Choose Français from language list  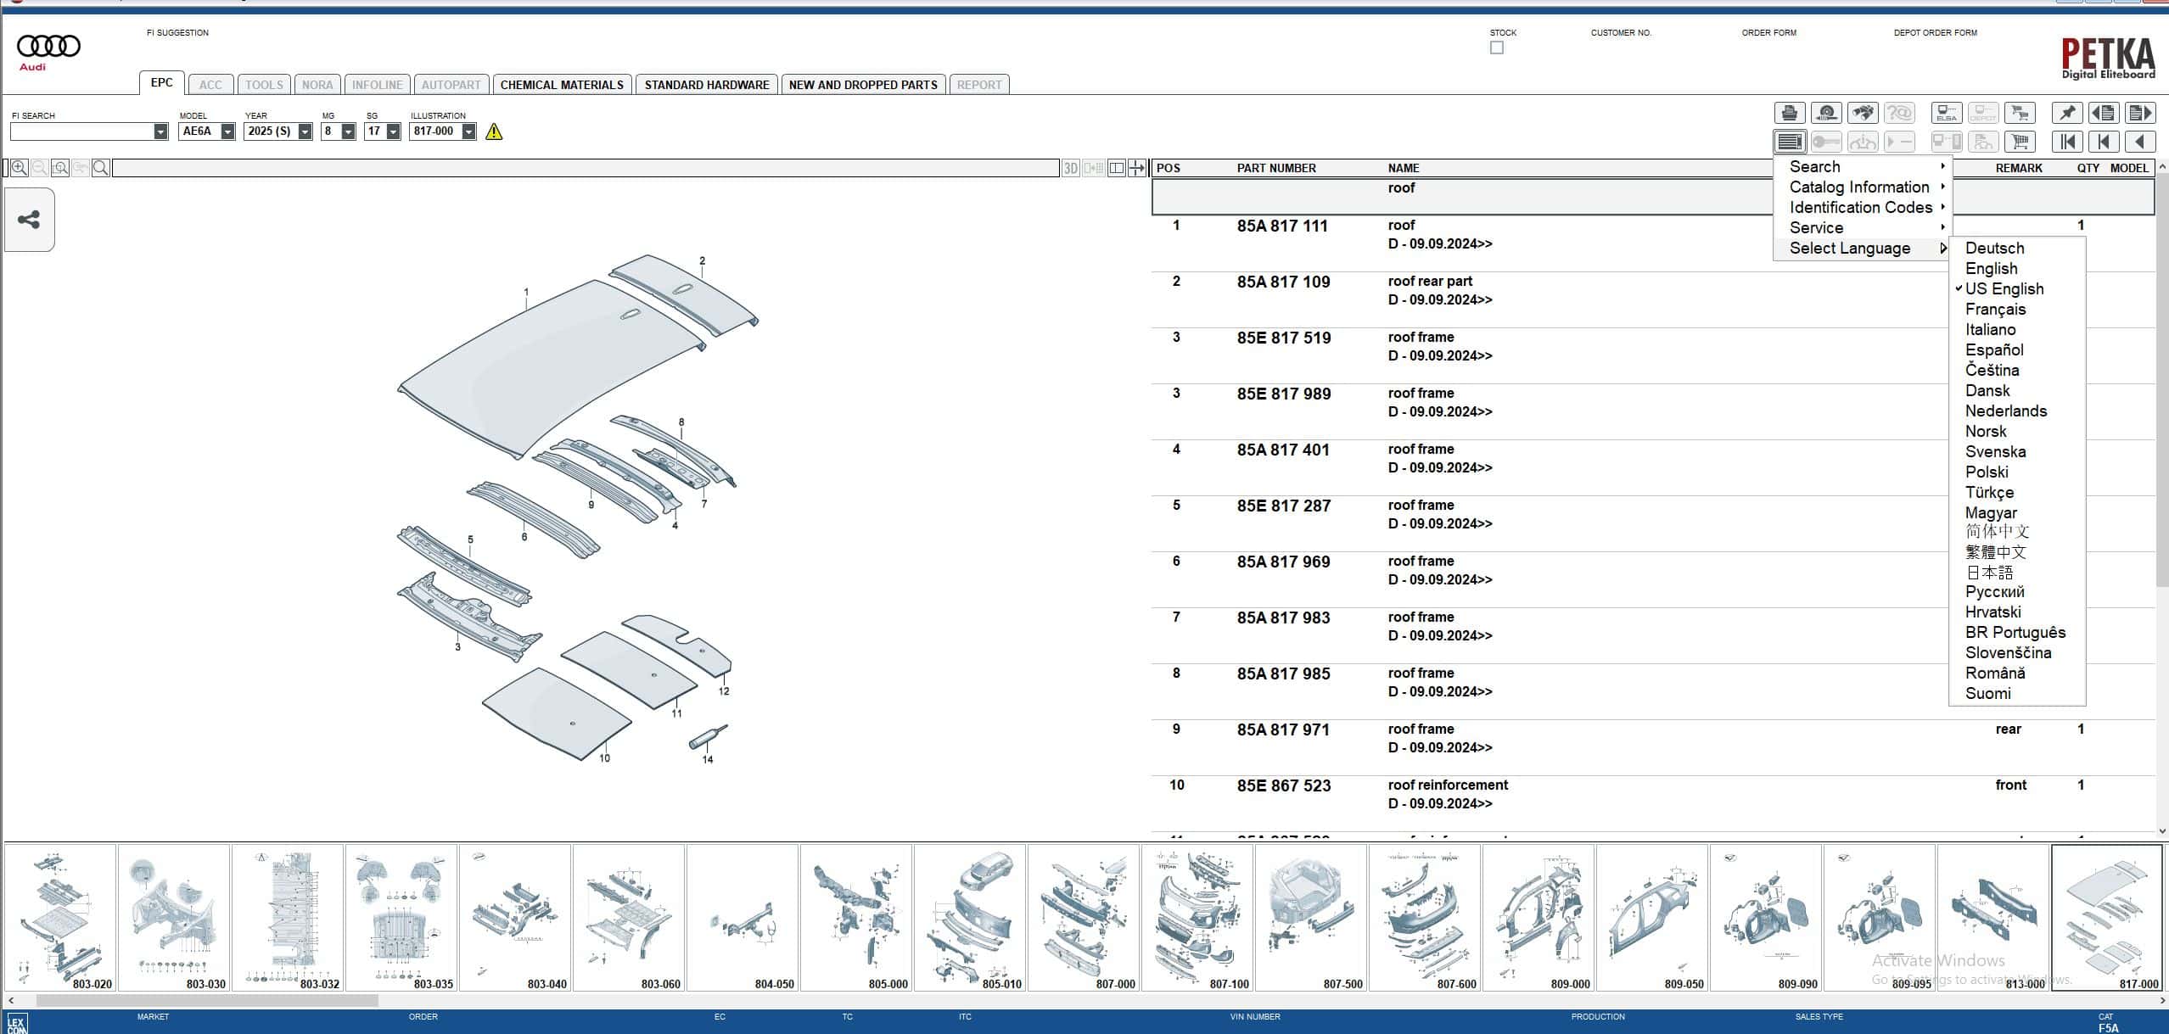point(1995,309)
